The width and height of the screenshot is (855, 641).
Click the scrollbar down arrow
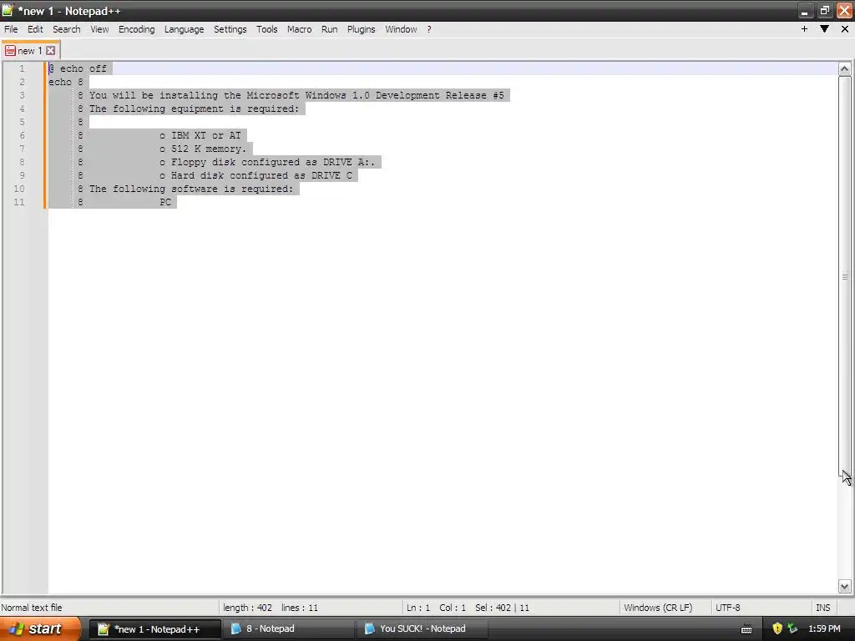point(844,587)
